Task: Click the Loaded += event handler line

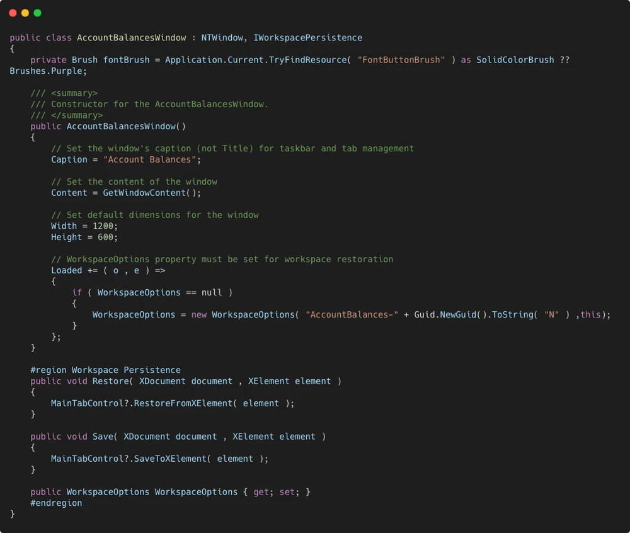Action: [108, 270]
